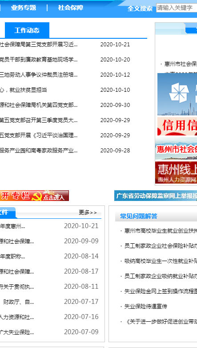The image size is (197, 348).
Task: Open news item 源和社会保障局机关第四党支部
Action: pyautogui.click(x=39, y=105)
